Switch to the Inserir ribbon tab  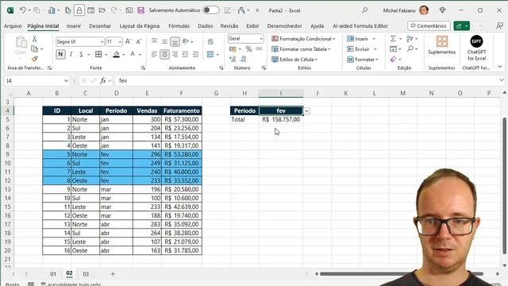[x=74, y=26]
